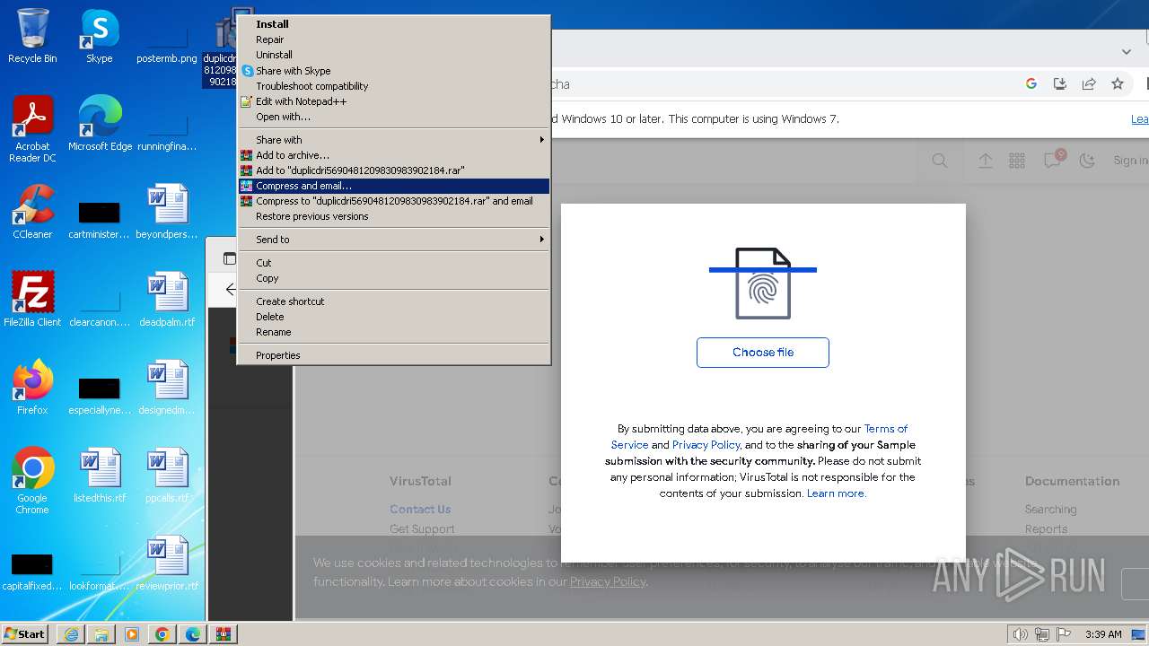Switch to Chrome in the taskbar
The width and height of the screenshot is (1149, 646).
162,634
